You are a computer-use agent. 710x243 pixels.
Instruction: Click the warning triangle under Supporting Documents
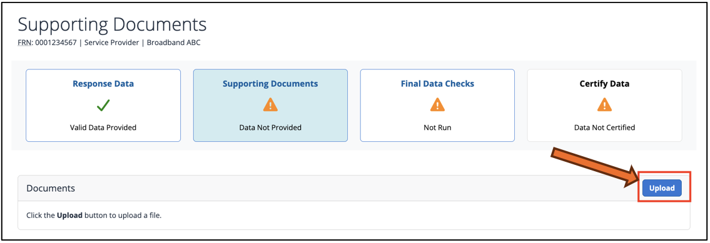(x=270, y=105)
